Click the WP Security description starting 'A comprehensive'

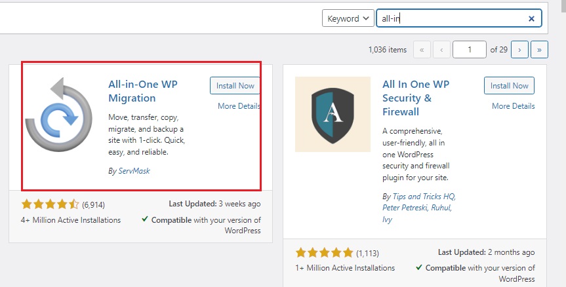pyautogui.click(x=416, y=155)
